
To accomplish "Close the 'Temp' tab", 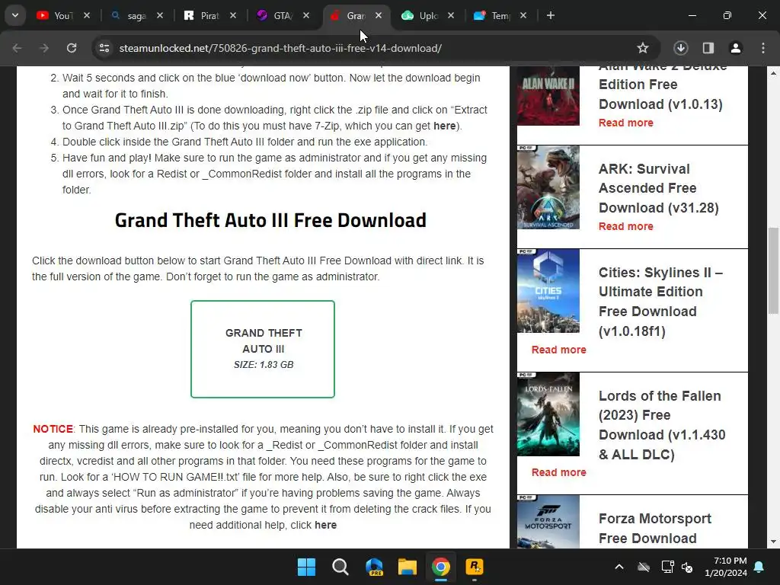I will pos(523,15).
